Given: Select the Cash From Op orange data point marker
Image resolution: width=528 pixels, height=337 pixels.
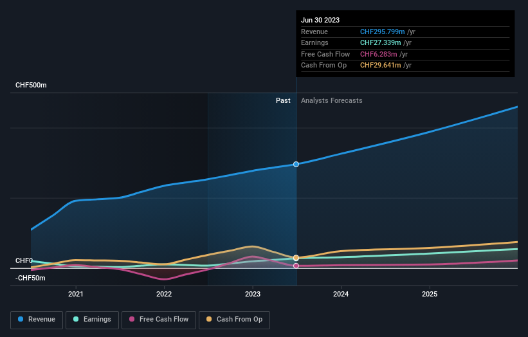Looking at the screenshot, I should pyautogui.click(x=296, y=258).
